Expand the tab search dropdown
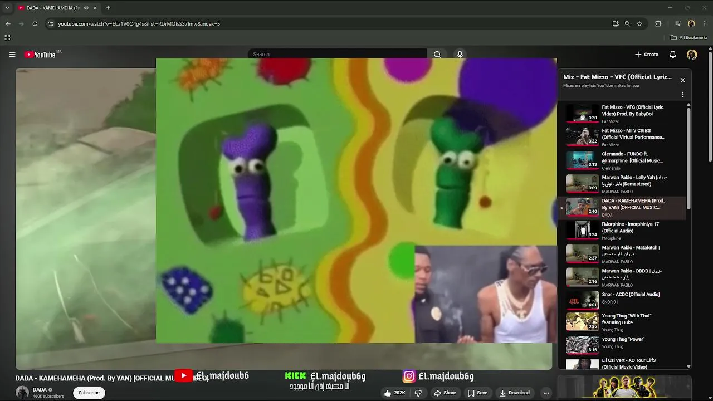713x401 pixels. click(7, 8)
